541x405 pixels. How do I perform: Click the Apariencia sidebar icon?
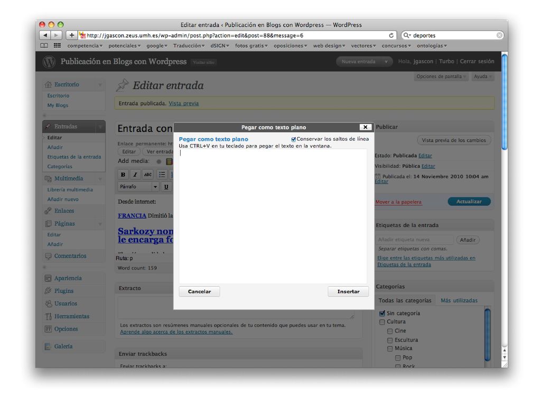click(48, 278)
